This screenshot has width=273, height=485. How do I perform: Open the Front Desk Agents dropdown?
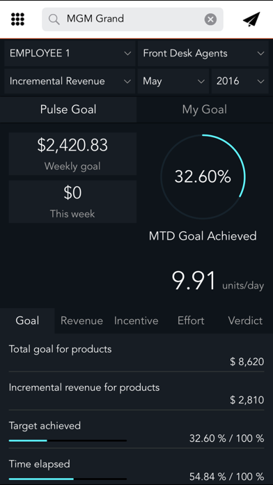(203, 54)
